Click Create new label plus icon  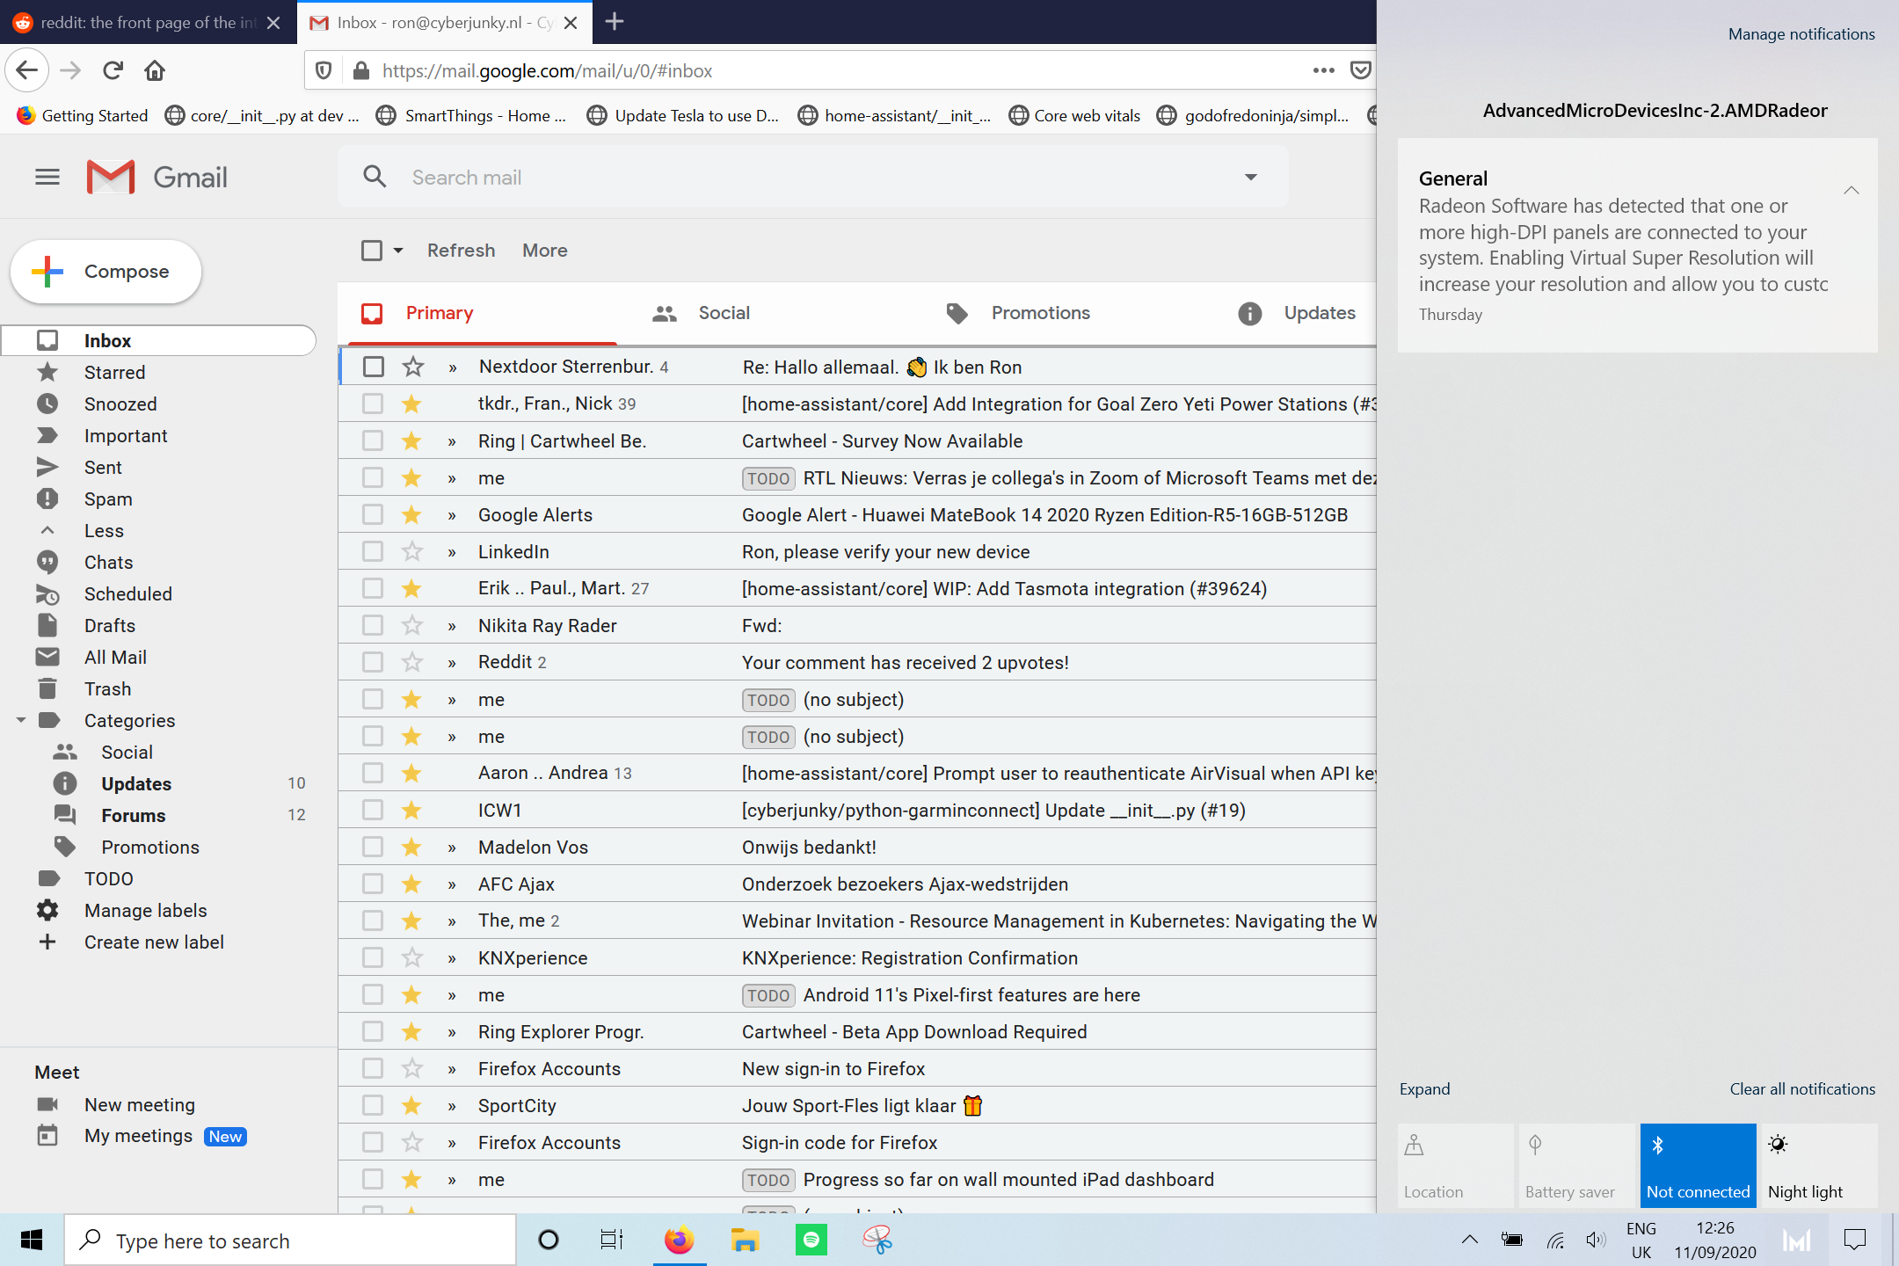click(47, 942)
